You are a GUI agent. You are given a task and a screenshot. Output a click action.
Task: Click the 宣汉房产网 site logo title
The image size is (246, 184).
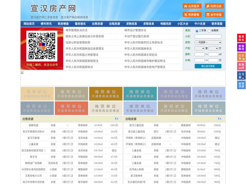pyautogui.click(x=53, y=9)
